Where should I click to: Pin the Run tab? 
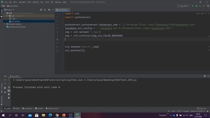click(x=5, y=92)
